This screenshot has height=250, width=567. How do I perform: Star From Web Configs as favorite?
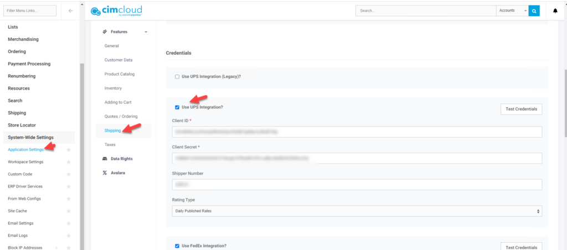click(x=69, y=199)
